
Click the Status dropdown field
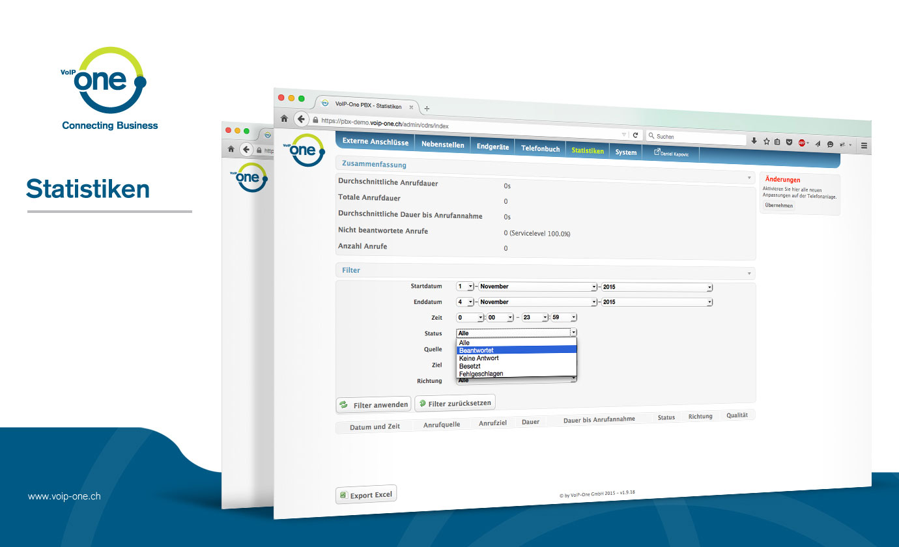pos(517,333)
